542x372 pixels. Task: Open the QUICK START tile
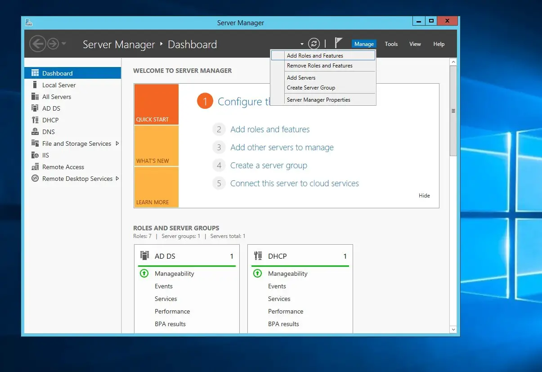(157, 104)
